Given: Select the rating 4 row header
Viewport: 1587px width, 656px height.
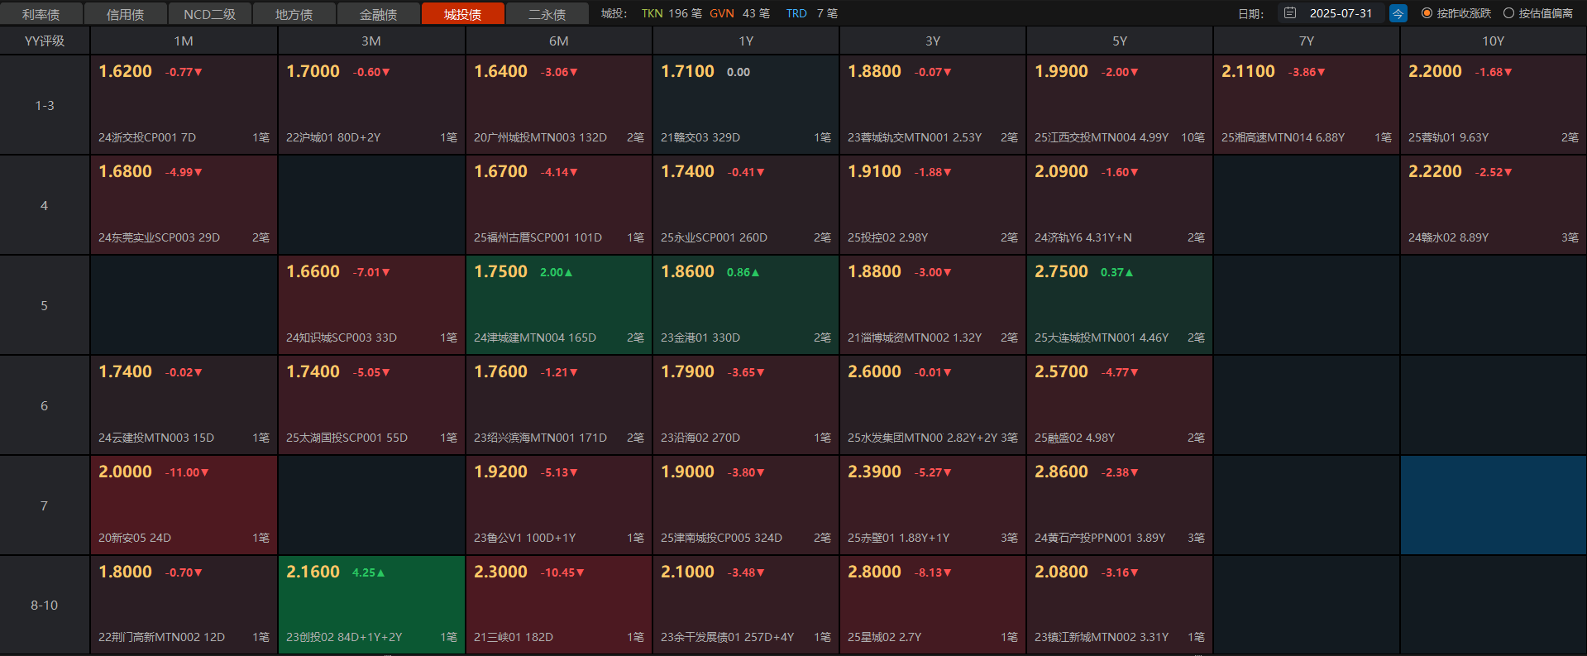Looking at the screenshot, I should coord(45,205).
